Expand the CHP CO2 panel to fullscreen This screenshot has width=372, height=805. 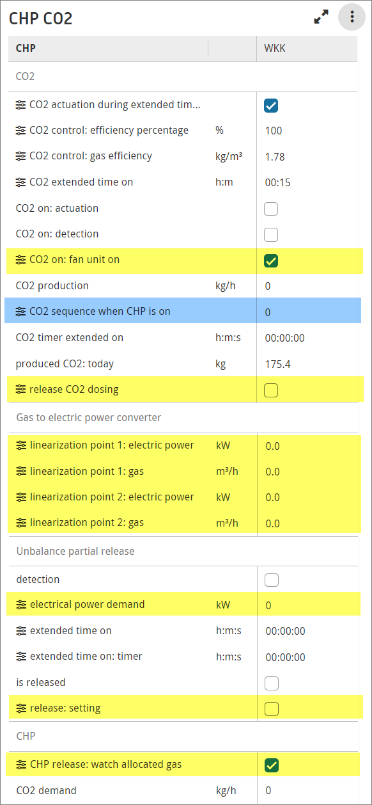[x=321, y=17]
